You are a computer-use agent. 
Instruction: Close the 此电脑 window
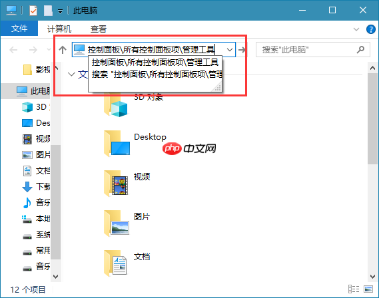point(363,10)
